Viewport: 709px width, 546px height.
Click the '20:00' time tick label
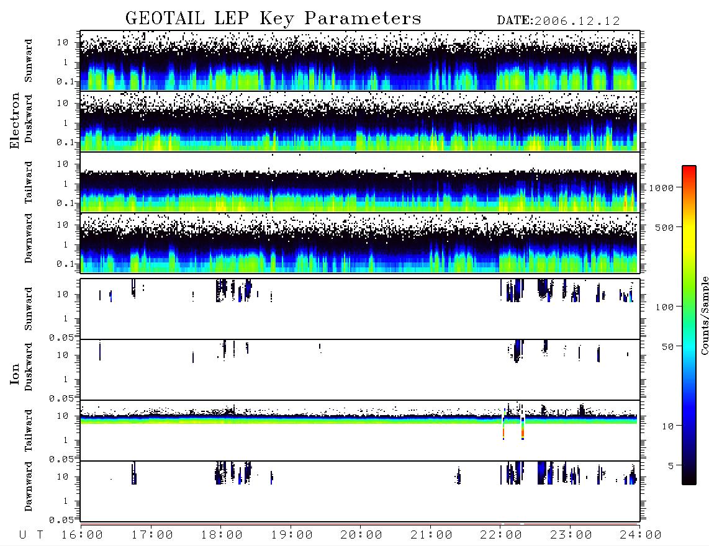point(361,535)
